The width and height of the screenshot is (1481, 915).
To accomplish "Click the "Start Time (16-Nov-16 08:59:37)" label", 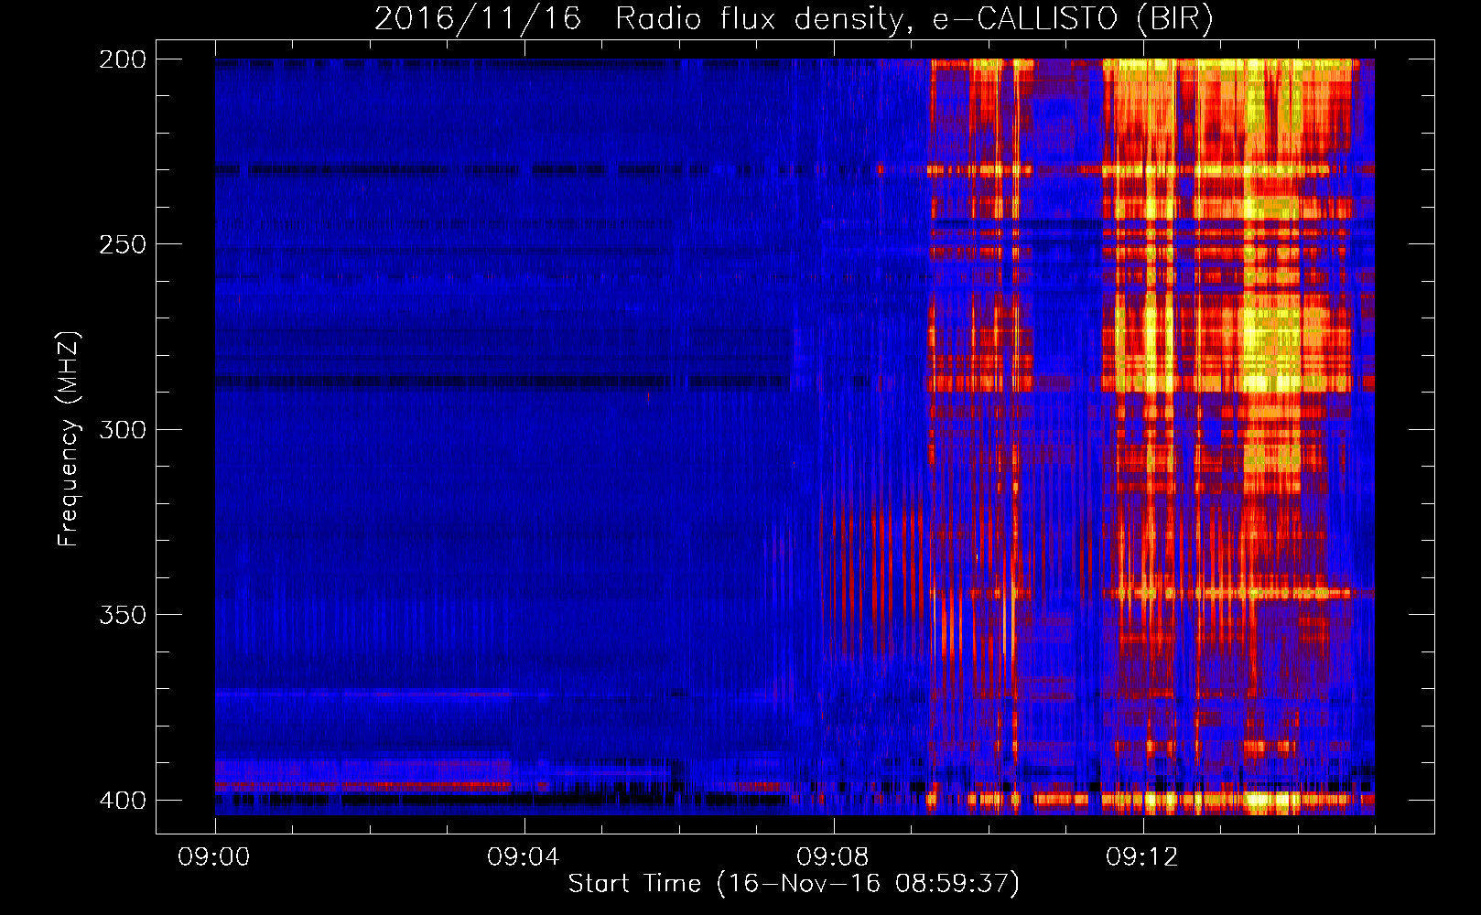I will pos(794,884).
